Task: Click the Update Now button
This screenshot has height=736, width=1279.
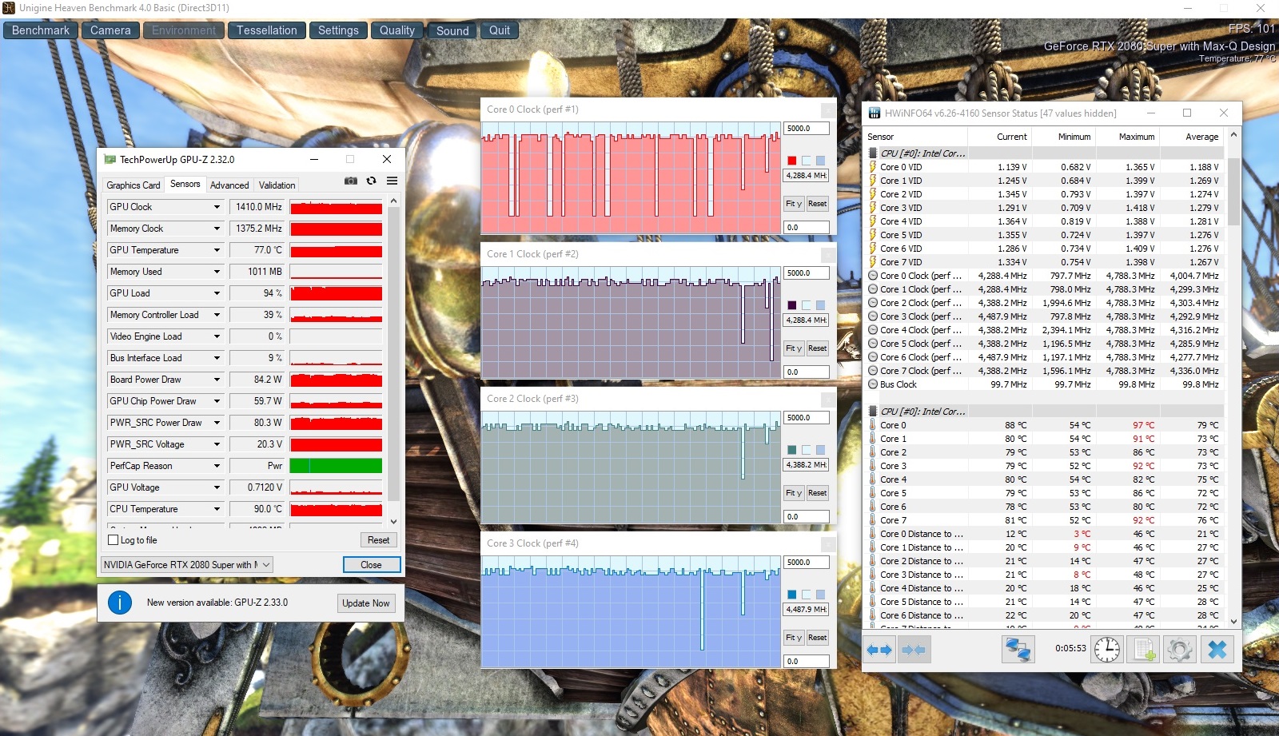Action: (x=365, y=603)
